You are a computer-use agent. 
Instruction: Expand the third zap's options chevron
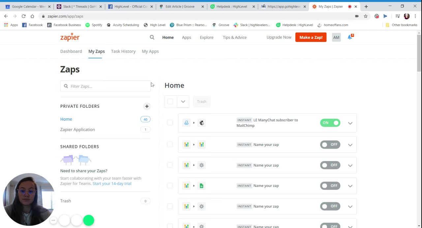pos(350,165)
